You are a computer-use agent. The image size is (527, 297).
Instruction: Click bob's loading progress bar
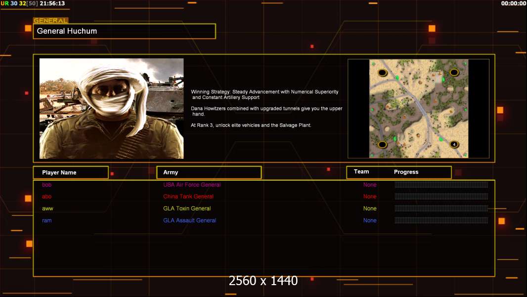coord(441,185)
